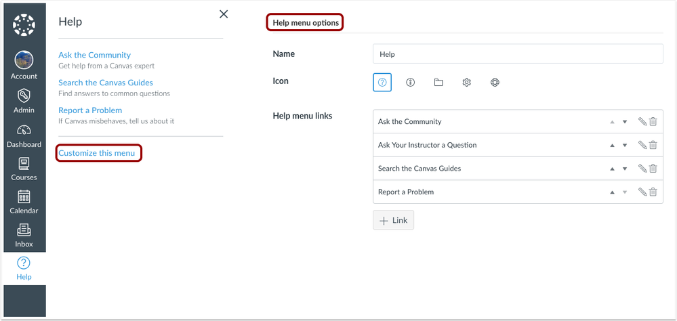Viewport: 677px width, 321px height.
Task: Edit the Ask the Community link
Action: pos(642,122)
